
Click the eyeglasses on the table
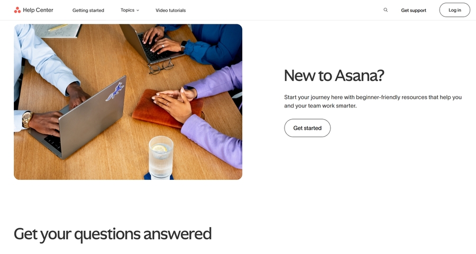(x=161, y=66)
